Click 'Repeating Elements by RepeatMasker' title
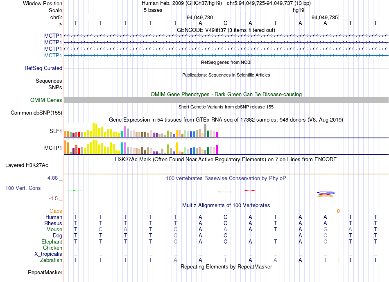The width and height of the screenshot is (389, 282). [x=226, y=266]
